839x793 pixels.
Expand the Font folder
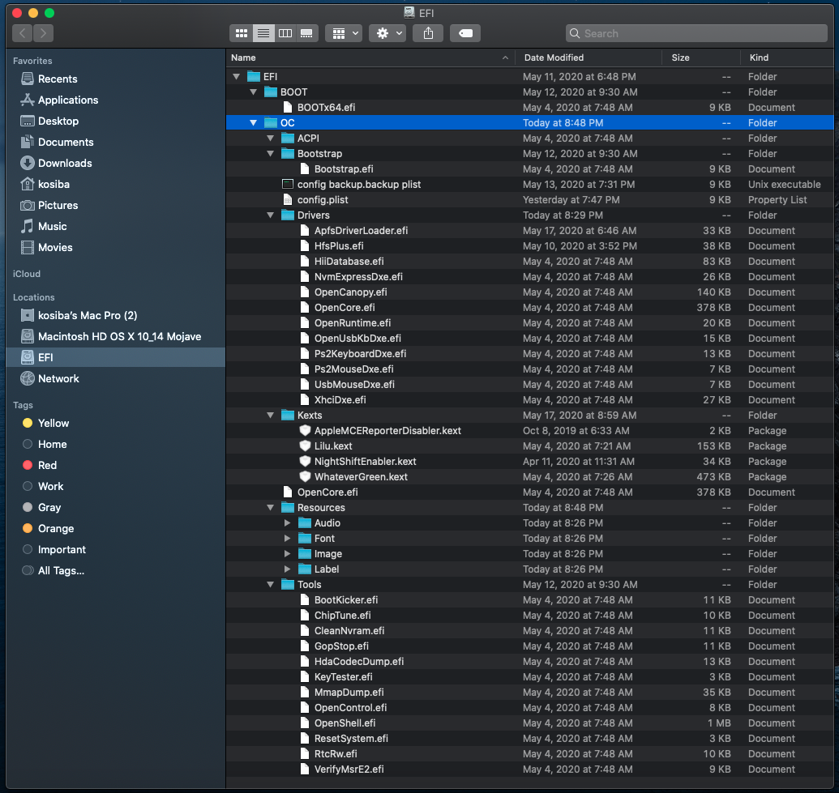click(287, 539)
